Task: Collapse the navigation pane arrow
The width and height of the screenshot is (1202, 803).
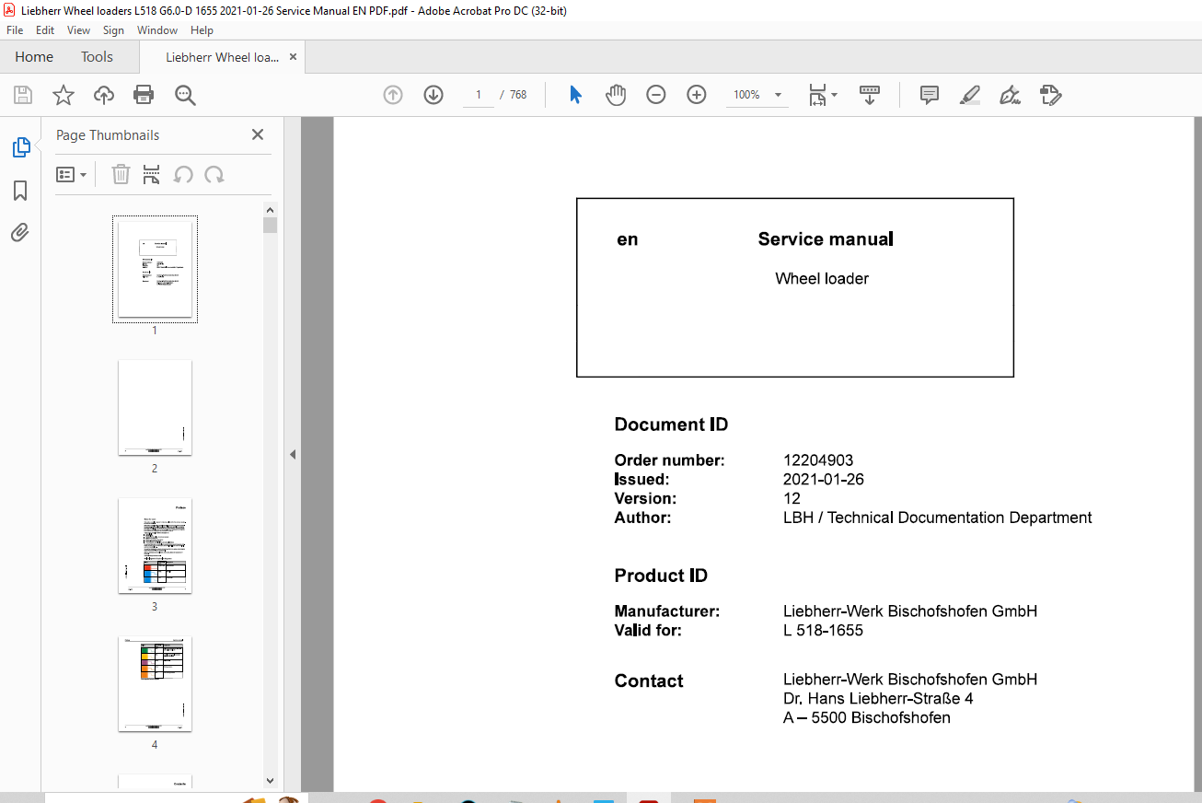Action: [293, 454]
